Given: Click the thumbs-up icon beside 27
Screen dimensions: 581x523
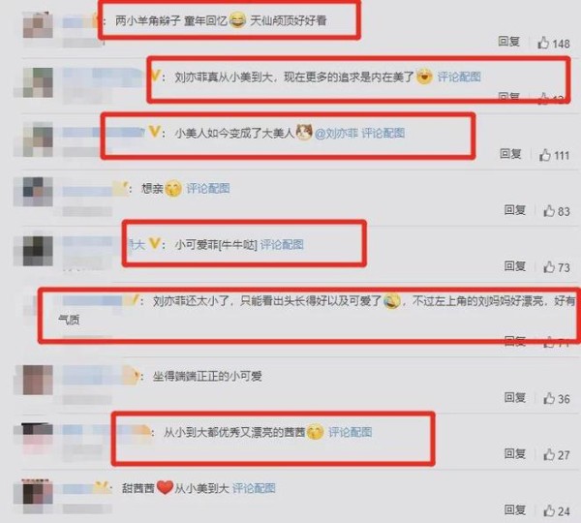Looking at the screenshot, I should [x=549, y=454].
